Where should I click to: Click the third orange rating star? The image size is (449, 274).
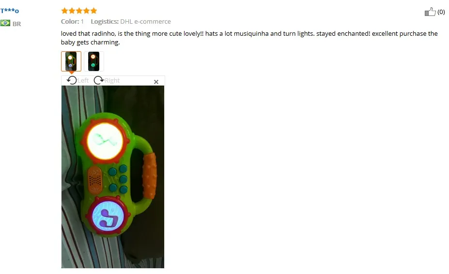[79, 11]
